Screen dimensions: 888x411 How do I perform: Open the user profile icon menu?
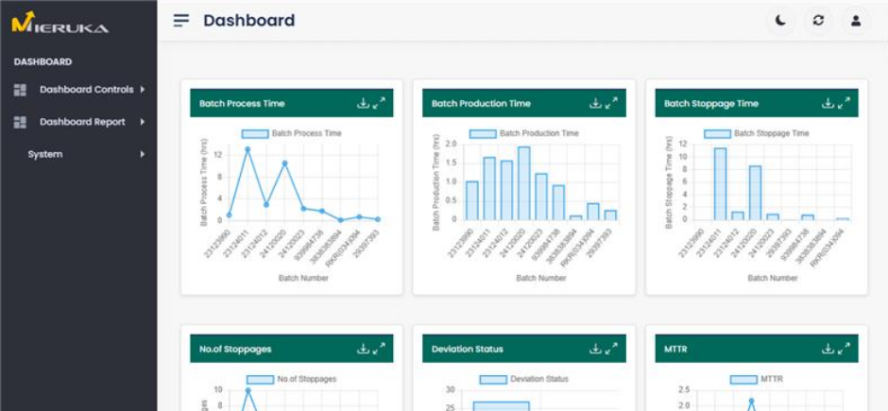[856, 21]
